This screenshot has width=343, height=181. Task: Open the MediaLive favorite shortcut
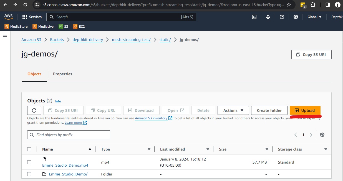point(43,27)
